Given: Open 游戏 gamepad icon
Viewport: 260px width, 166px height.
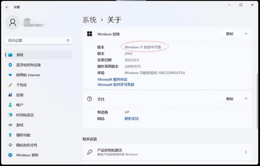Looking at the screenshot, I should click(x=10, y=125).
